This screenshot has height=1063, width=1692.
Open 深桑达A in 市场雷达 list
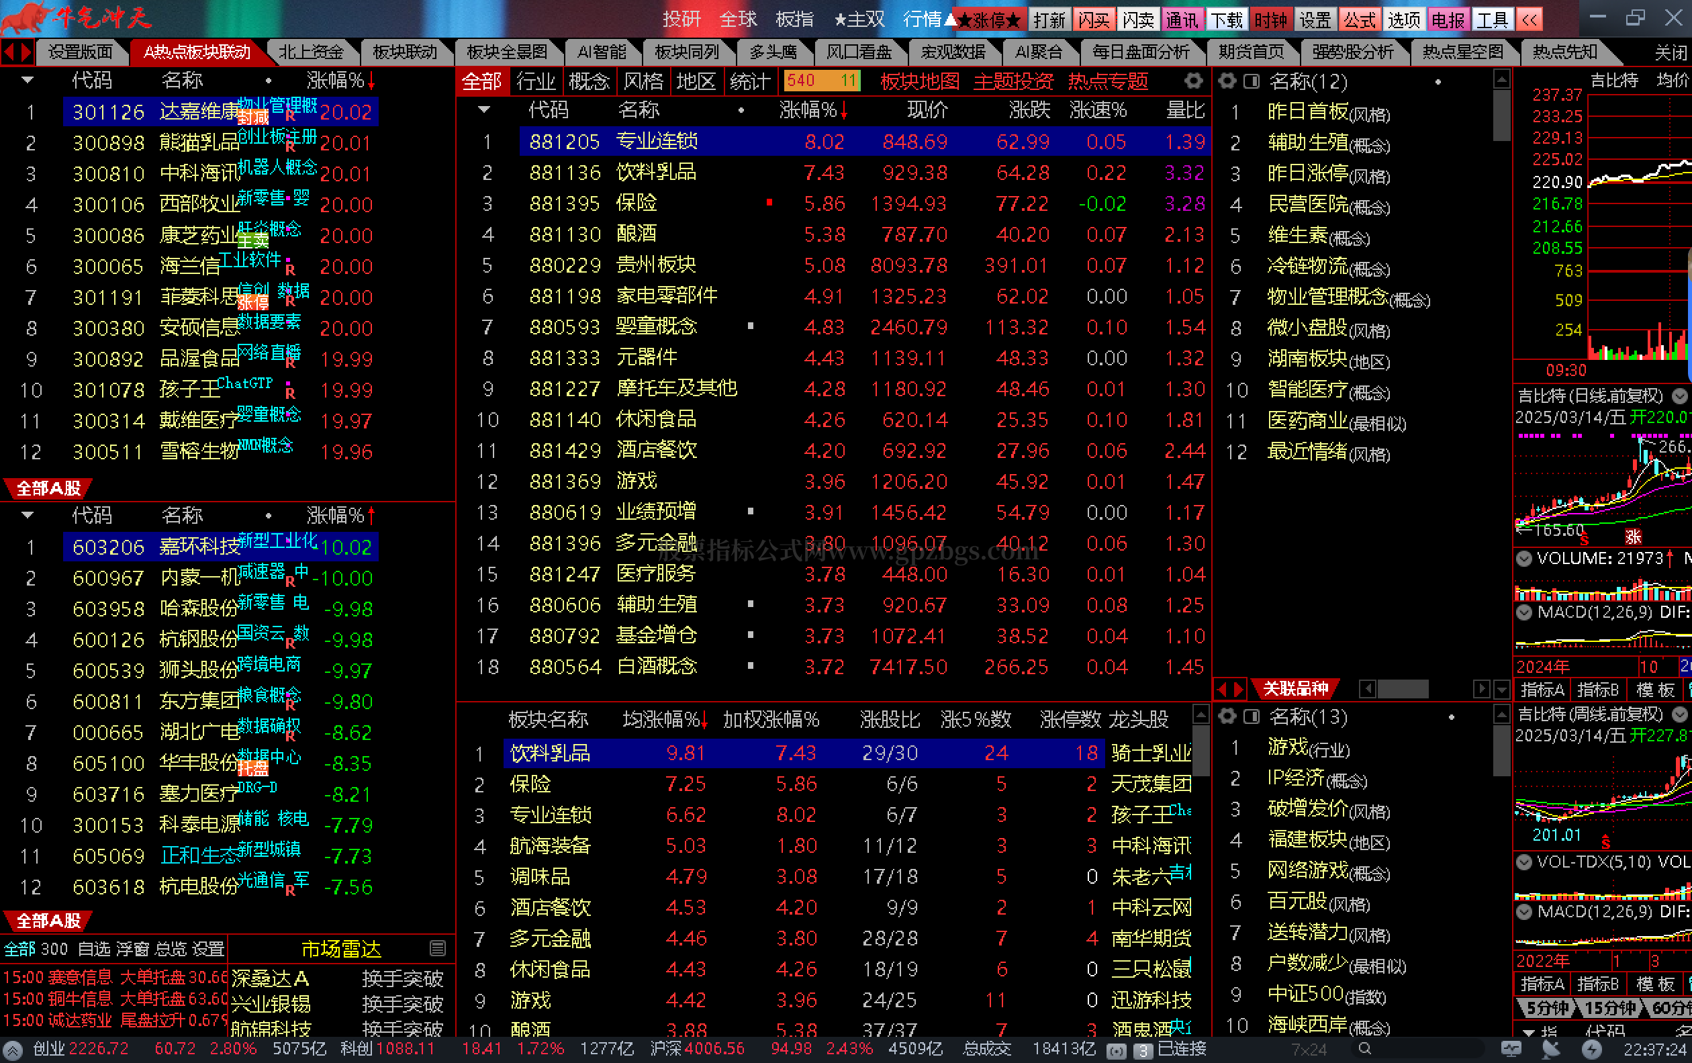(x=270, y=978)
